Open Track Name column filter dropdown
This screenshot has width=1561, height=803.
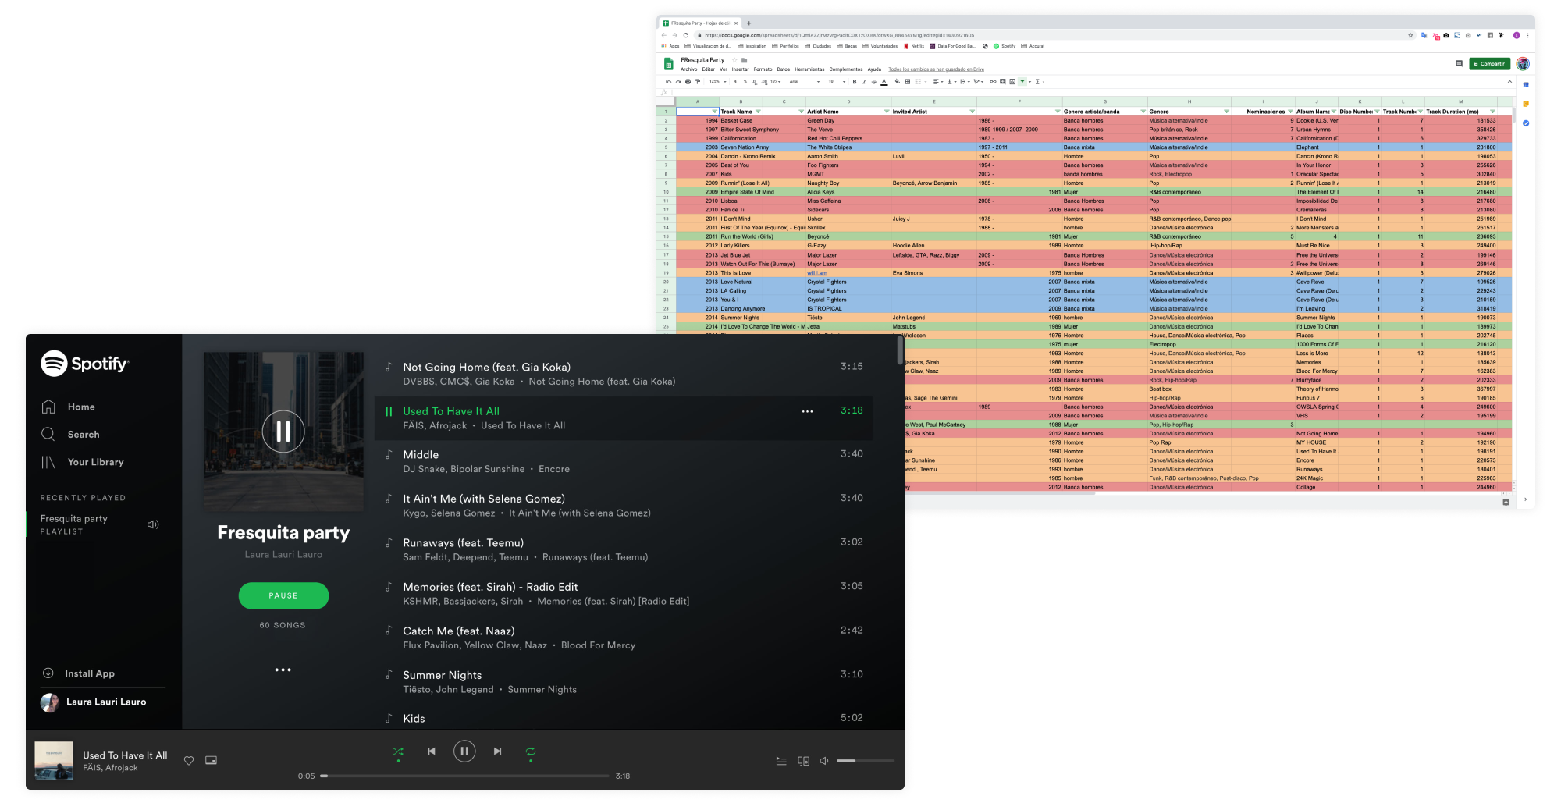pos(758,112)
